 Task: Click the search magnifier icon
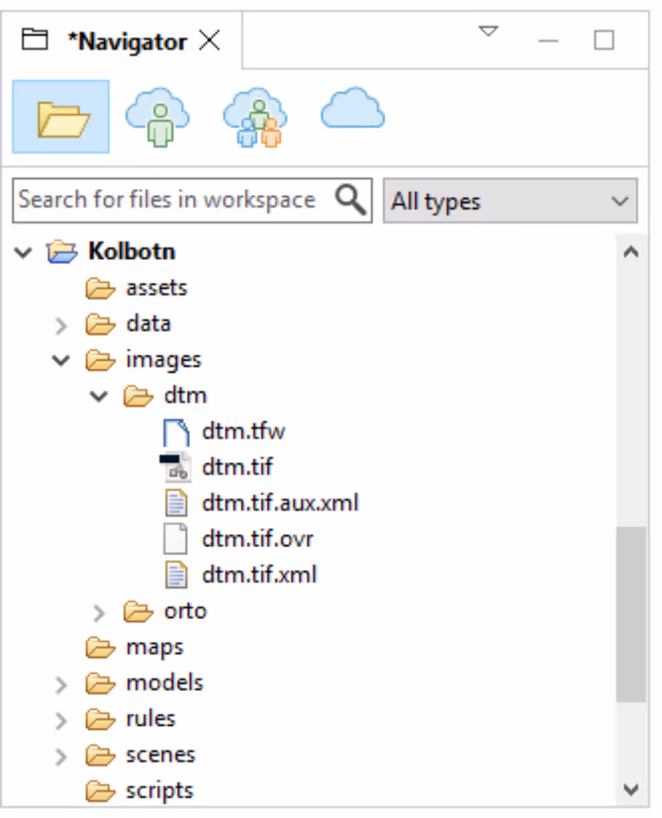coord(351,199)
